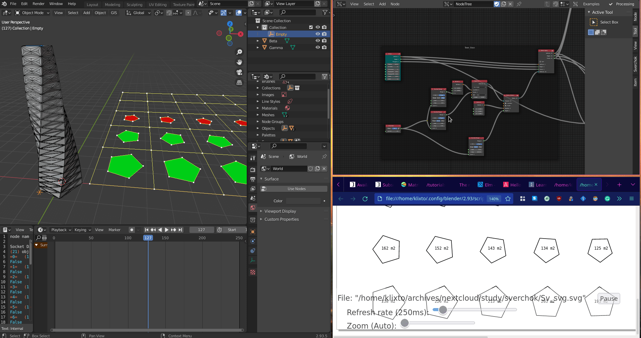Open Object Mode dropdown

pos(32,13)
